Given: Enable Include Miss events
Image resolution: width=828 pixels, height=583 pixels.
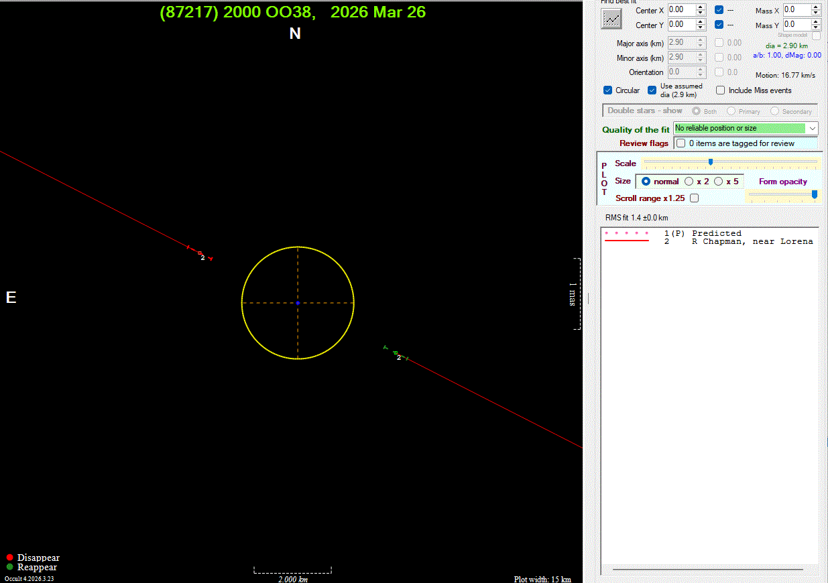Looking at the screenshot, I should click(x=721, y=90).
